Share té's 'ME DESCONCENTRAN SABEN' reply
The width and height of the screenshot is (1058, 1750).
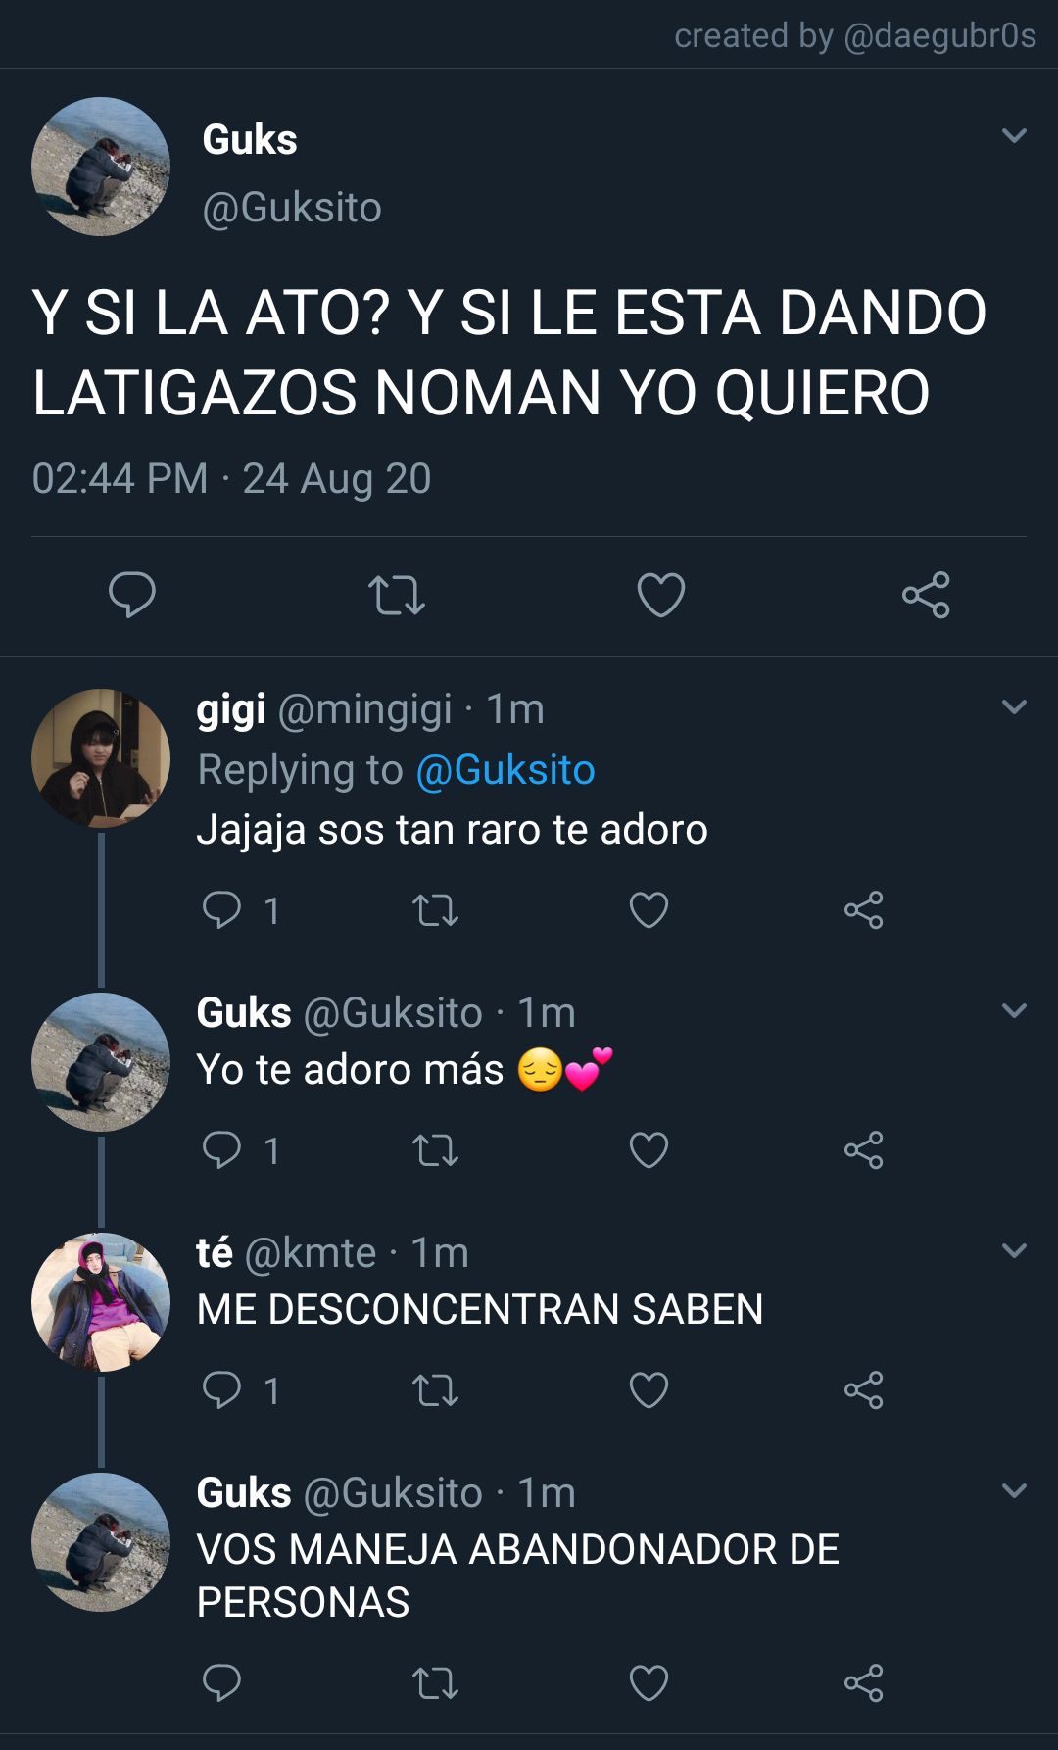(864, 1390)
